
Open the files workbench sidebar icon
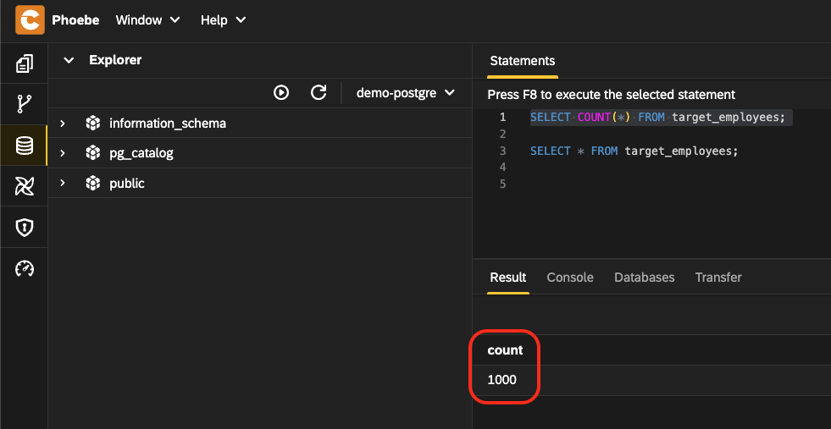[25, 63]
